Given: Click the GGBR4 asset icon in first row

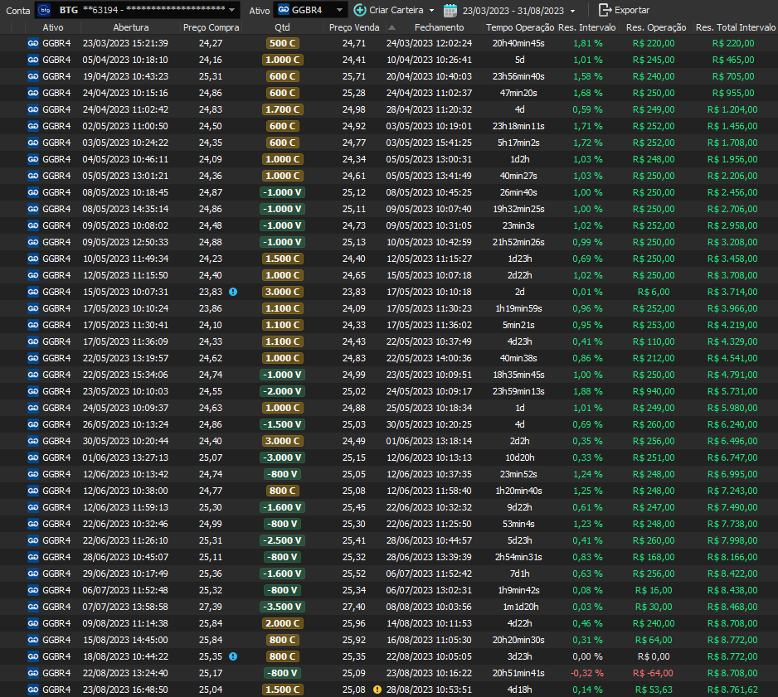Looking at the screenshot, I should pyautogui.click(x=33, y=43).
